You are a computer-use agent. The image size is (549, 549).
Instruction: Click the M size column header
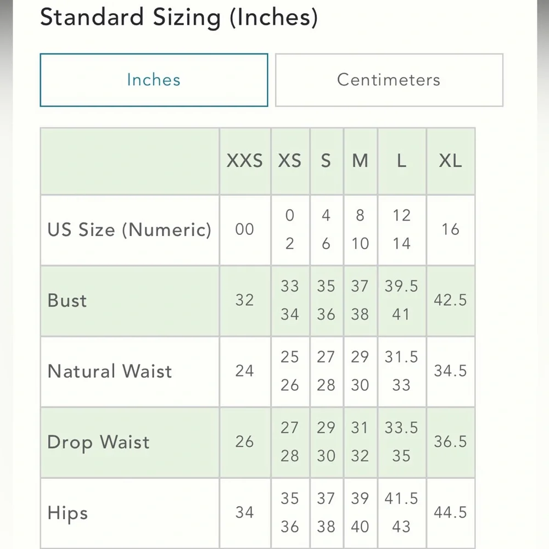coord(360,161)
